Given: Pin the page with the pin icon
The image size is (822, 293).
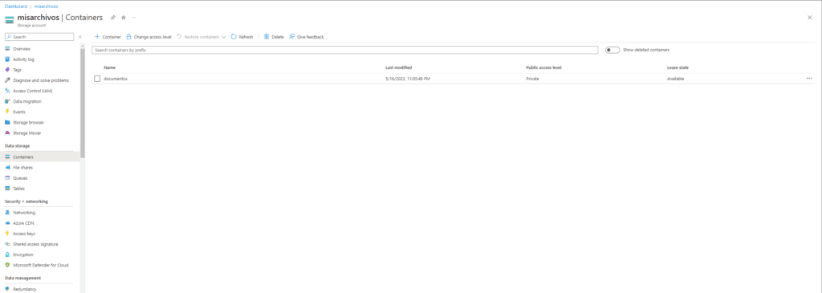Looking at the screenshot, I should point(112,18).
